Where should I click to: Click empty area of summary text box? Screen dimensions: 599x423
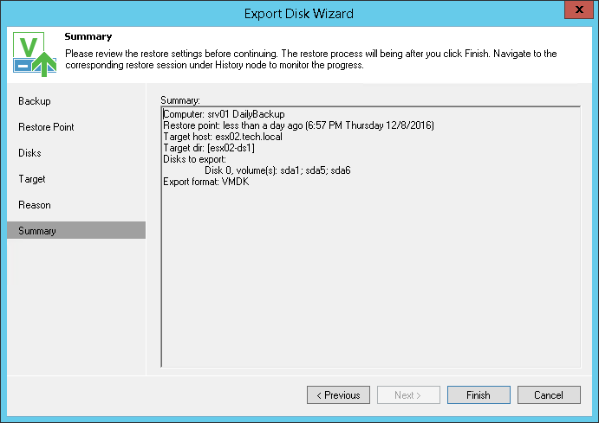click(370, 285)
